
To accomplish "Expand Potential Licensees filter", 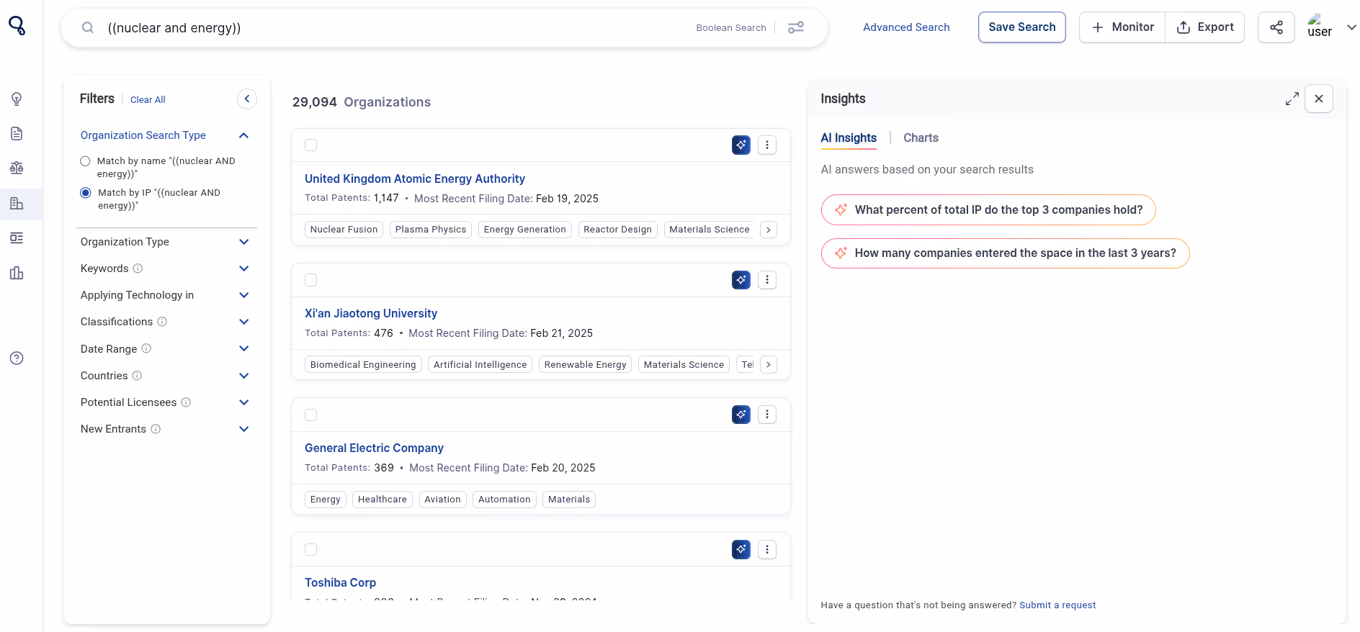I will pos(243,402).
